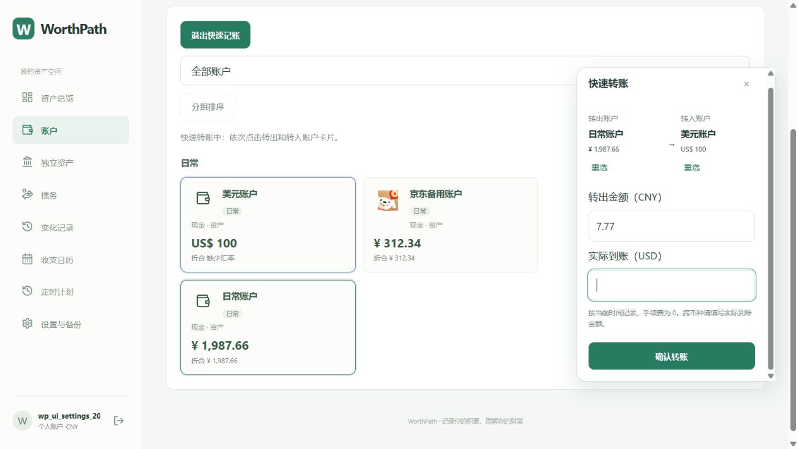Click 退出快速记账 button
This screenshot has width=798, height=449.
tap(215, 35)
